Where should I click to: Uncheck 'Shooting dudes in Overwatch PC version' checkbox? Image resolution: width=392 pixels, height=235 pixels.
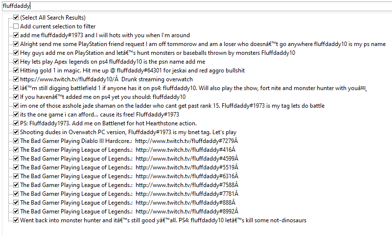point(16,132)
